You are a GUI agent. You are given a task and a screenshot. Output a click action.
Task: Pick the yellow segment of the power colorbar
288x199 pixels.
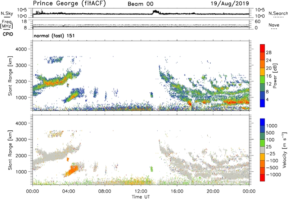[262, 72]
